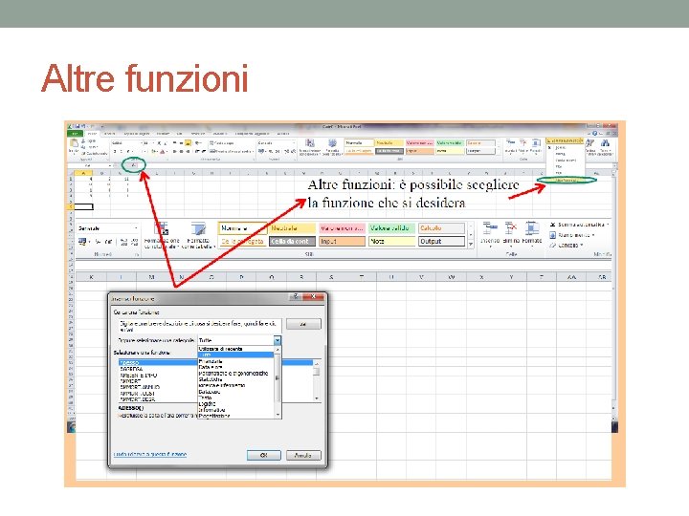Open the Generale number format dropdown in the enlarged strip
The width and height of the screenshot is (689, 516).
coord(135,228)
